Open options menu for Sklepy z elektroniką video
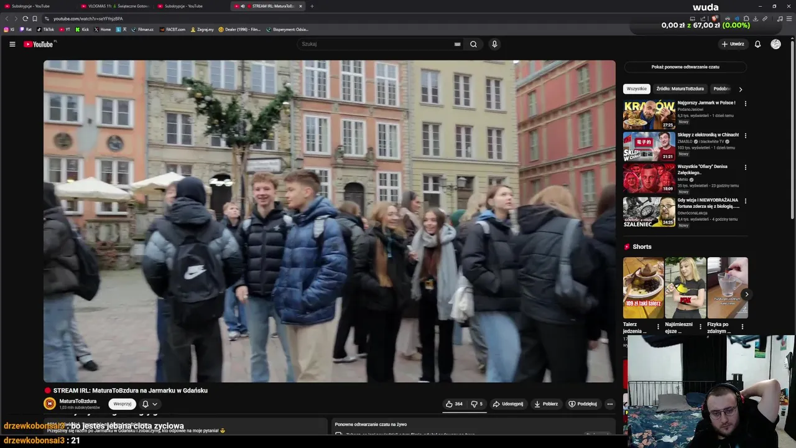Viewport: 796px width, 448px height. (745, 136)
